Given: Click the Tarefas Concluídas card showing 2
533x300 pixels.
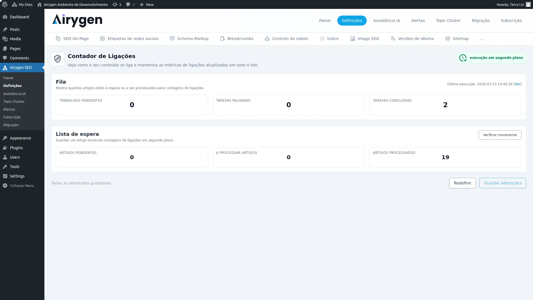Looking at the screenshot, I should (x=445, y=105).
